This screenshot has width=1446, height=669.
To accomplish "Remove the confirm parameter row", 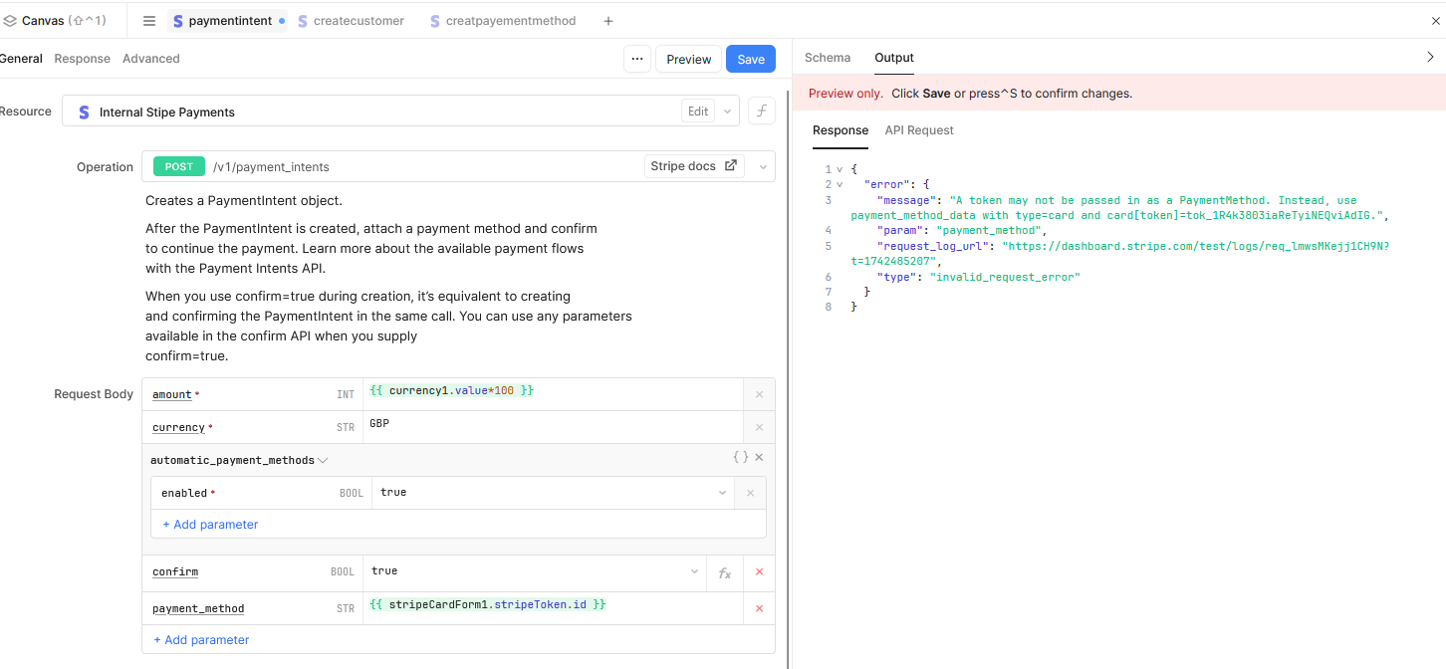I will pyautogui.click(x=759, y=572).
